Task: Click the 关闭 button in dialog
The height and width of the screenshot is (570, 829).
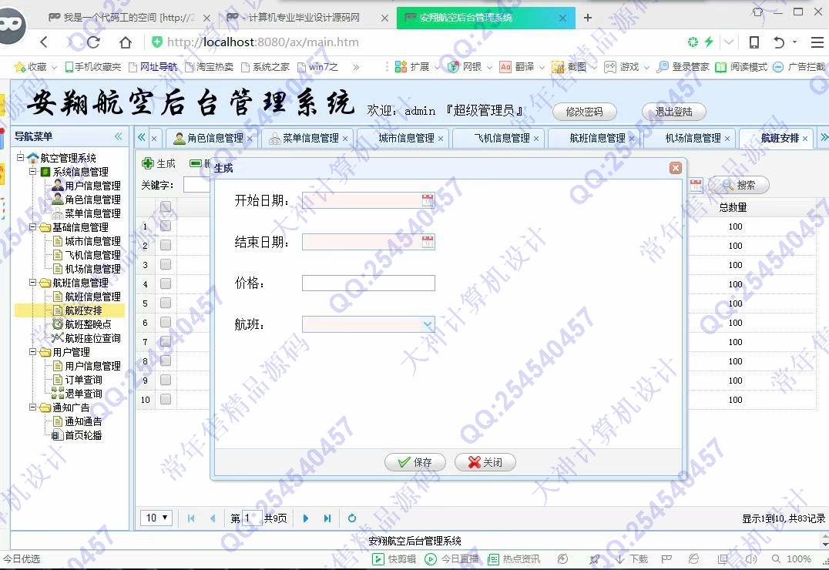Action: (485, 462)
